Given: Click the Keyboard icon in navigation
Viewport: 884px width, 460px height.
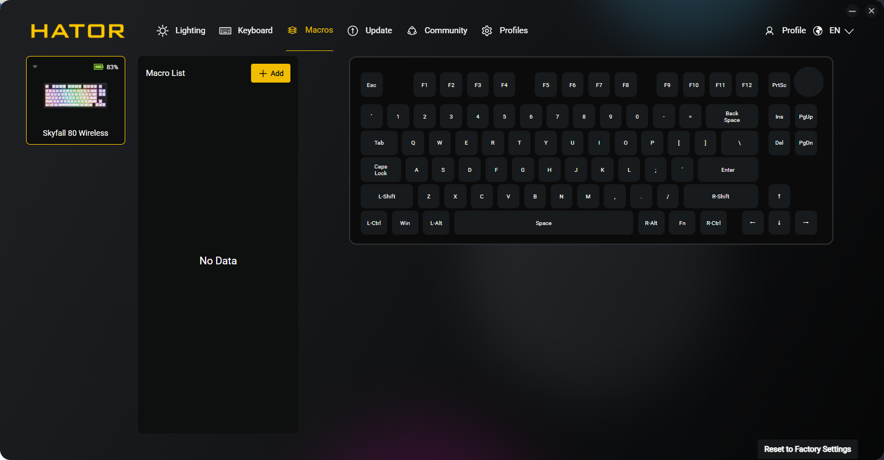Looking at the screenshot, I should coord(225,31).
